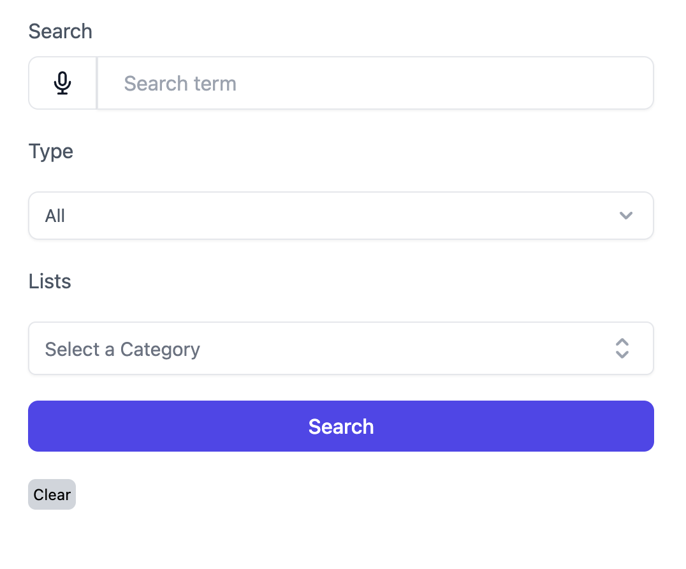Screen dimensions: 686x569
Task: Click the Clear button
Action: (52, 495)
